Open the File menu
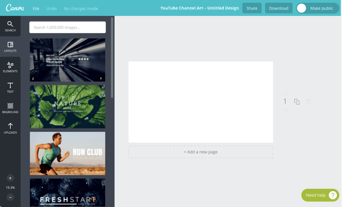Viewport: 342px width, 207px height. pos(36,9)
